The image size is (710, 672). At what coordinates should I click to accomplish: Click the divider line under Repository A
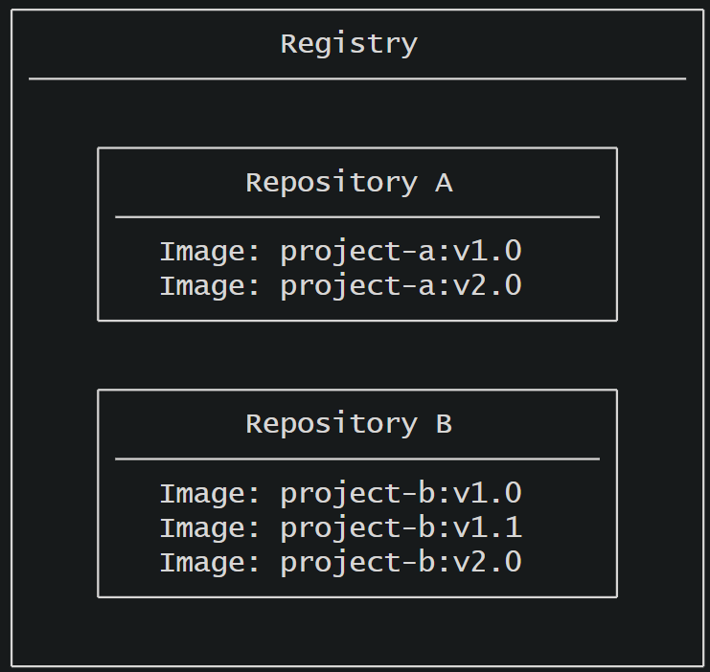357,217
